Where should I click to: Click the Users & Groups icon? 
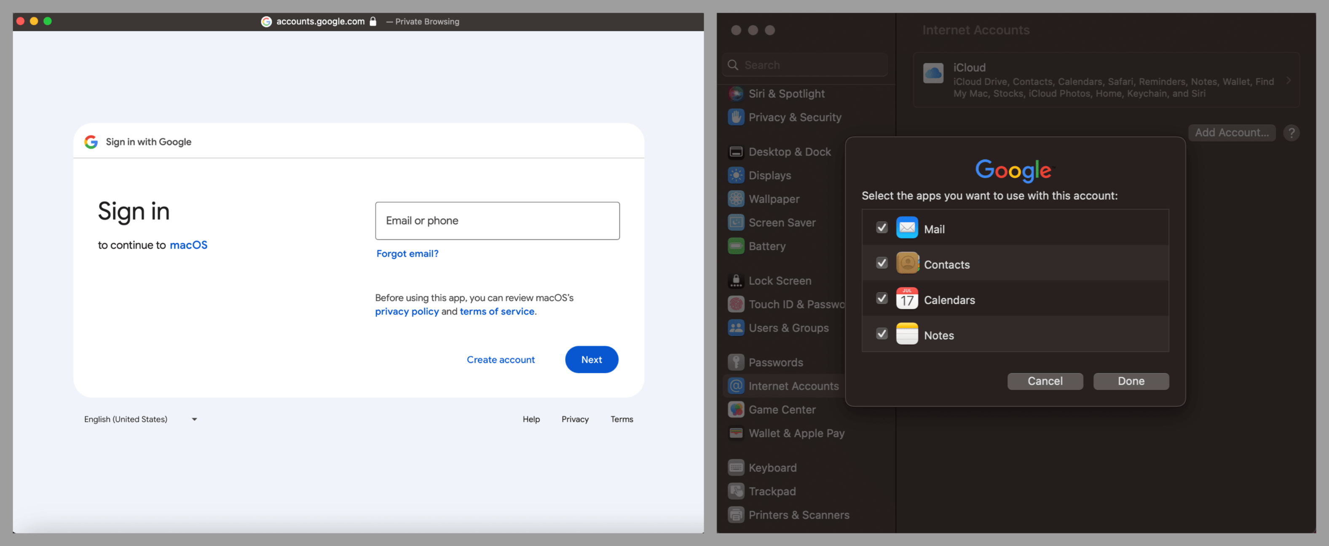(x=736, y=328)
